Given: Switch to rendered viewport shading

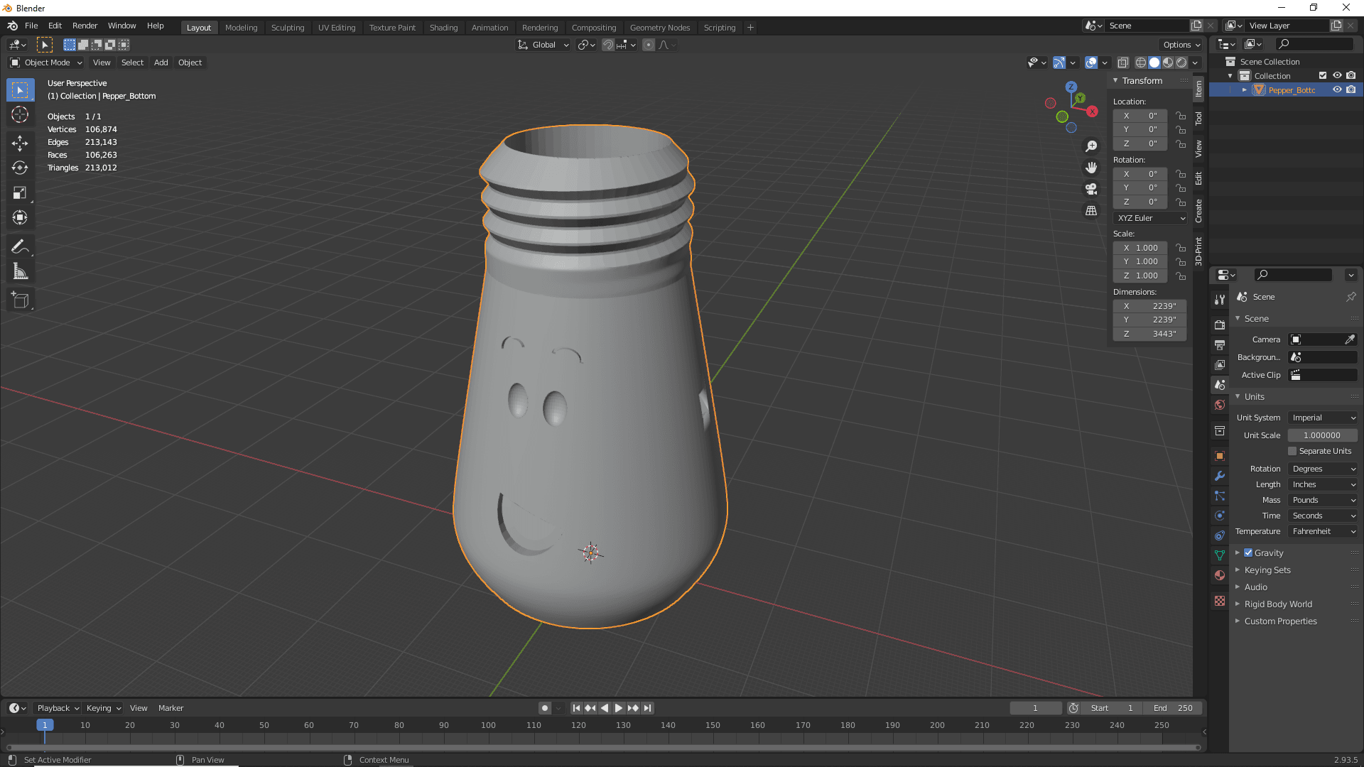Looking at the screenshot, I should pyautogui.click(x=1181, y=62).
